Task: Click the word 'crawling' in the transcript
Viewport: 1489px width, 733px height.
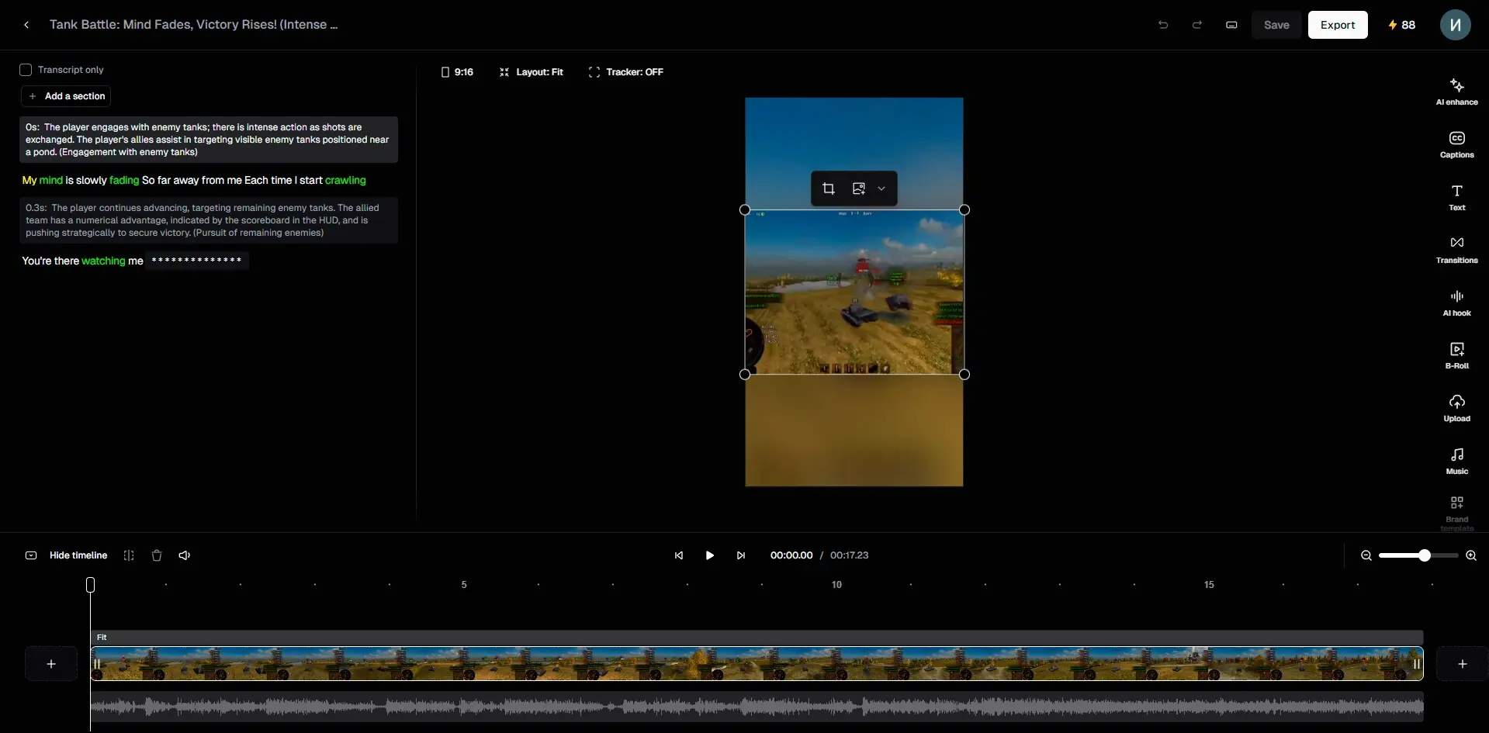Action: click(x=345, y=180)
